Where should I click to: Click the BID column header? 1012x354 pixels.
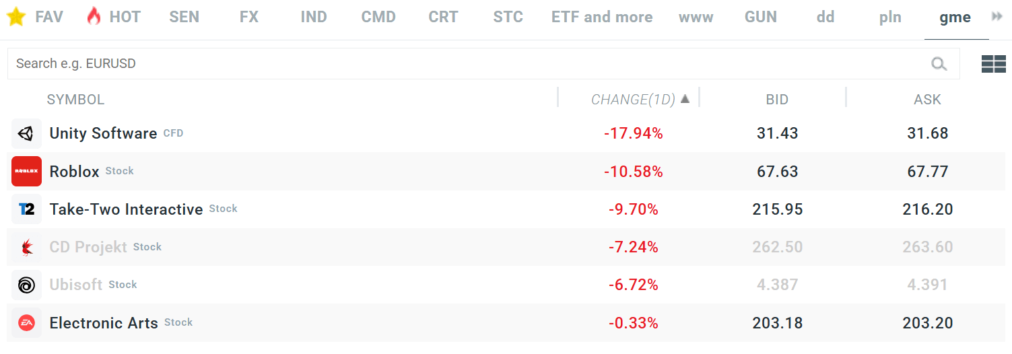[x=777, y=100]
